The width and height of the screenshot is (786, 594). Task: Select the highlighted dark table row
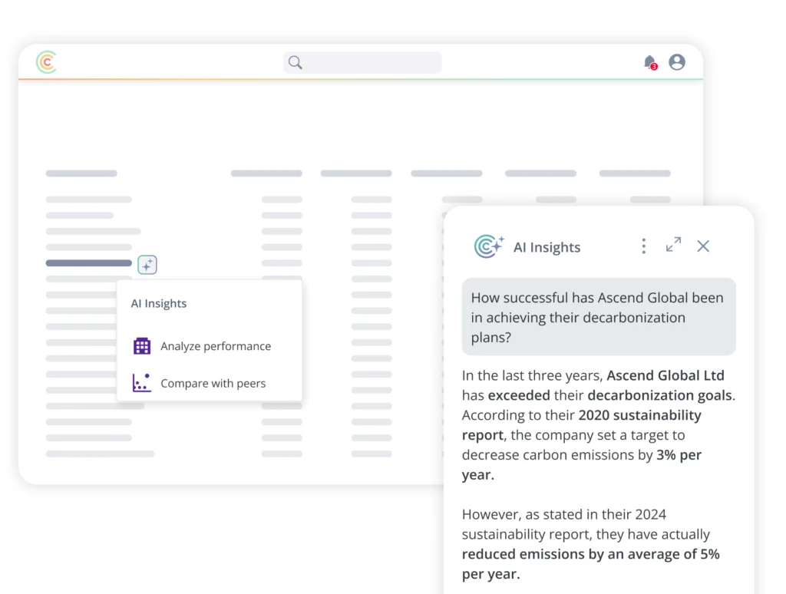tap(88, 263)
